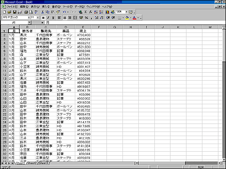The image size is (226, 169).
Task: Open the font size dropdown
Action: (x=38, y=17)
